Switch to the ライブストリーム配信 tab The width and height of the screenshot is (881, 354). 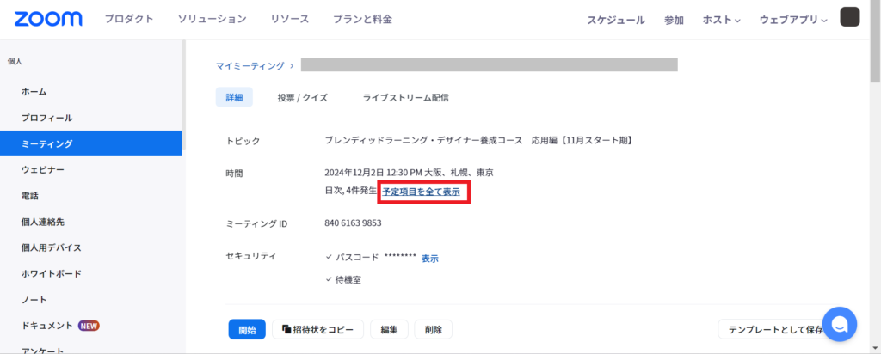coord(405,98)
